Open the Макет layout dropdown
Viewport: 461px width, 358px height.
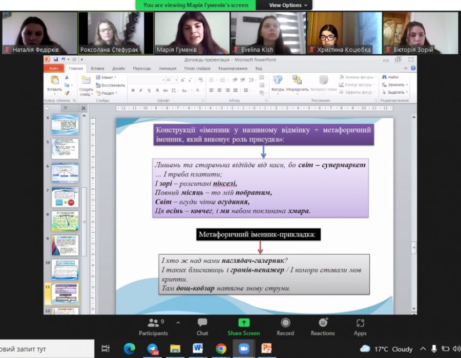108,77
